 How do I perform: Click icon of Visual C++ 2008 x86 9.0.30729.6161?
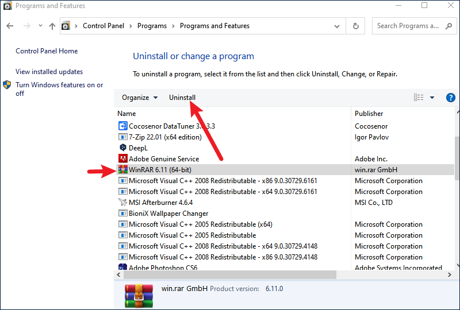pos(122,180)
